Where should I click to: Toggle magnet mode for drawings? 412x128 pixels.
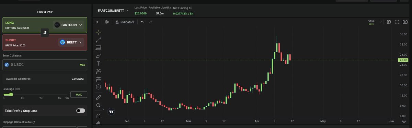pos(99,116)
